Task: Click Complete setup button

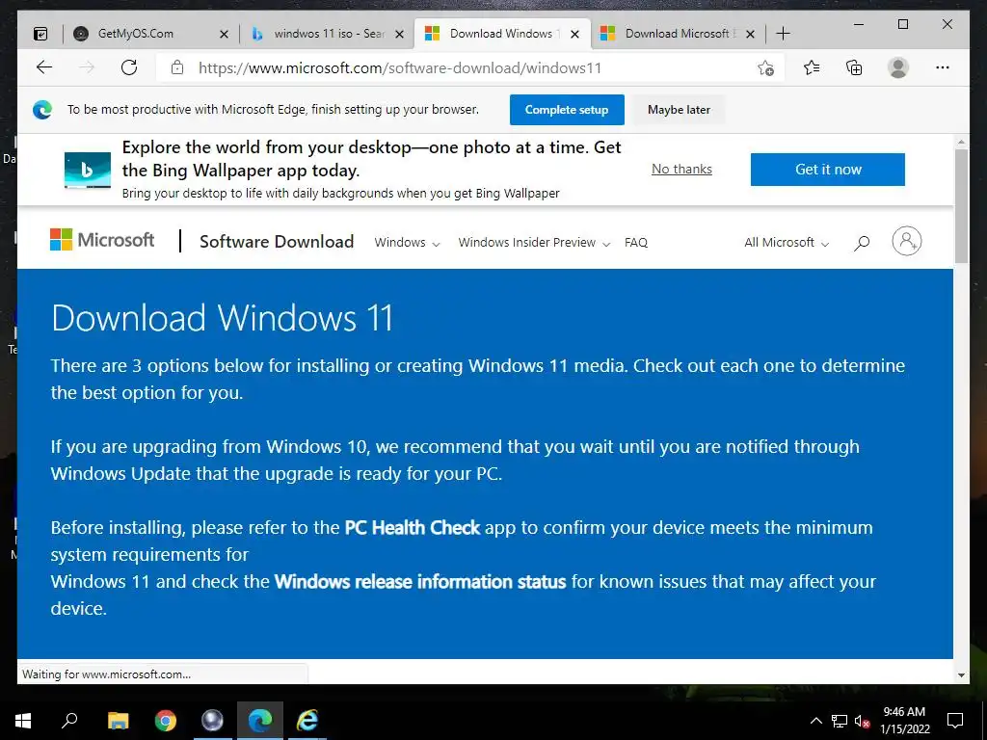Action: tap(567, 110)
